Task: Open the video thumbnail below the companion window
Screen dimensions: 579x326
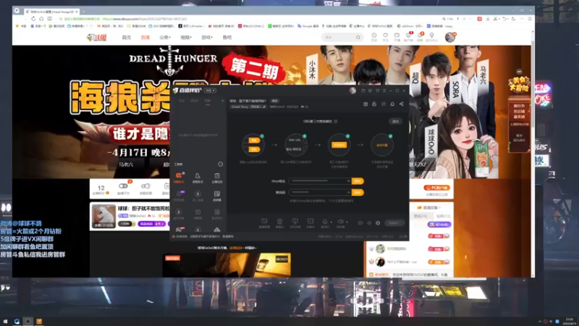Action: 227,264
